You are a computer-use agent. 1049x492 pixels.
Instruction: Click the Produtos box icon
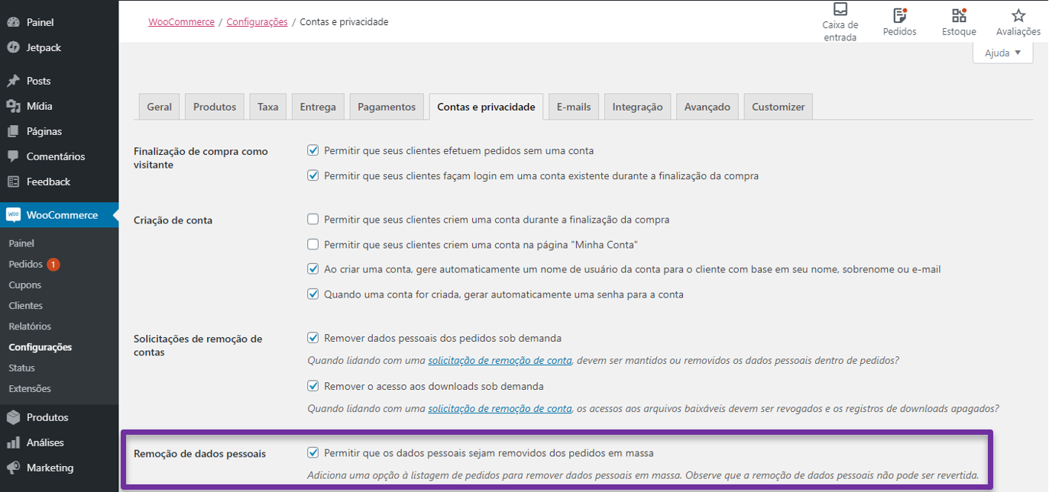13,417
